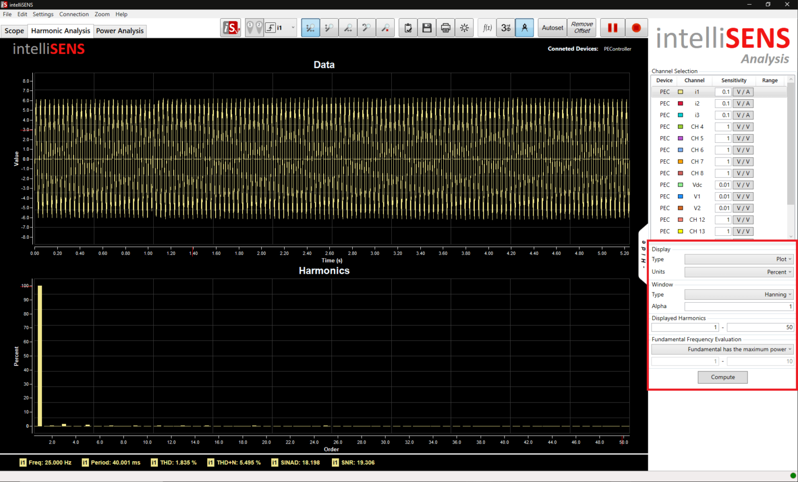
Task: Open the print dialog icon
Action: pos(445,28)
